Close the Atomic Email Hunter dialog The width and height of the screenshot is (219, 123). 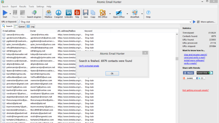point(145,53)
